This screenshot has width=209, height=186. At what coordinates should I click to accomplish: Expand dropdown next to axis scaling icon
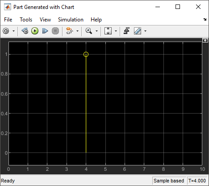click(116, 31)
